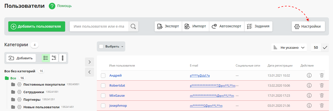333x111 pixels.
Task: Open the Не указано sorting dropdown
Action: coord(289,47)
